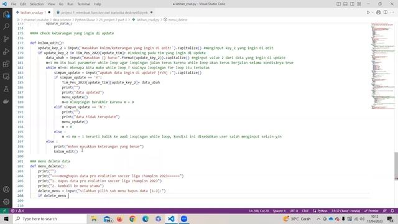398x224 pixels.
Task: Open the Terminal menu
Action: pyautogui.click(x=83, y=4)
